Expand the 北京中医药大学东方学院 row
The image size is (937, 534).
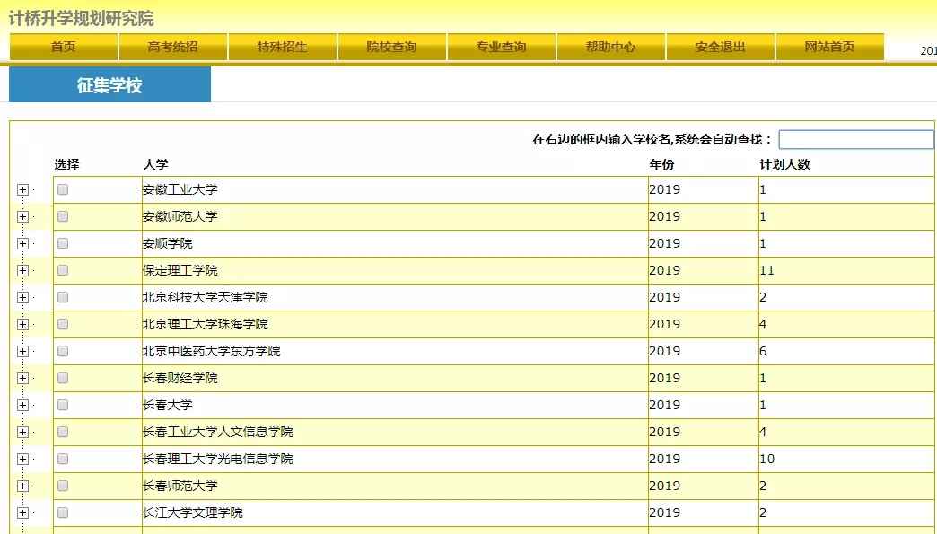tap(22, 351)
